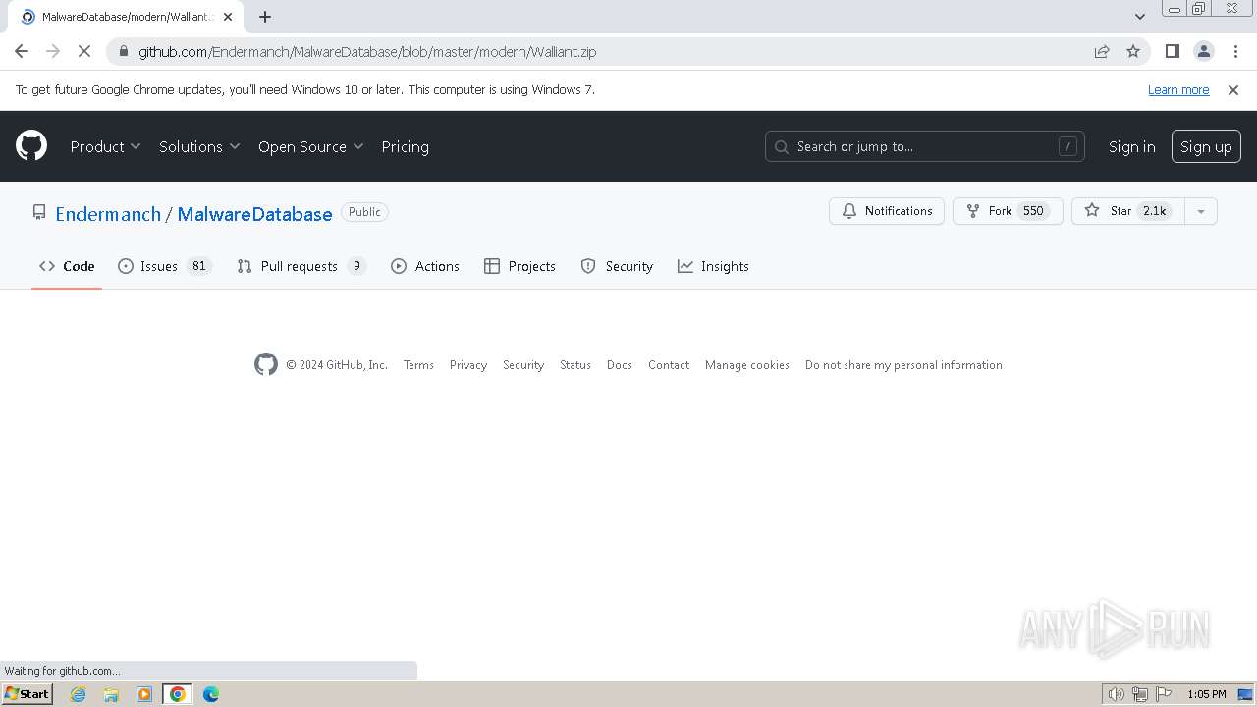1257x707 pixels.
Task: Share this page via address bar icon
Action: tap(1102, 51)
